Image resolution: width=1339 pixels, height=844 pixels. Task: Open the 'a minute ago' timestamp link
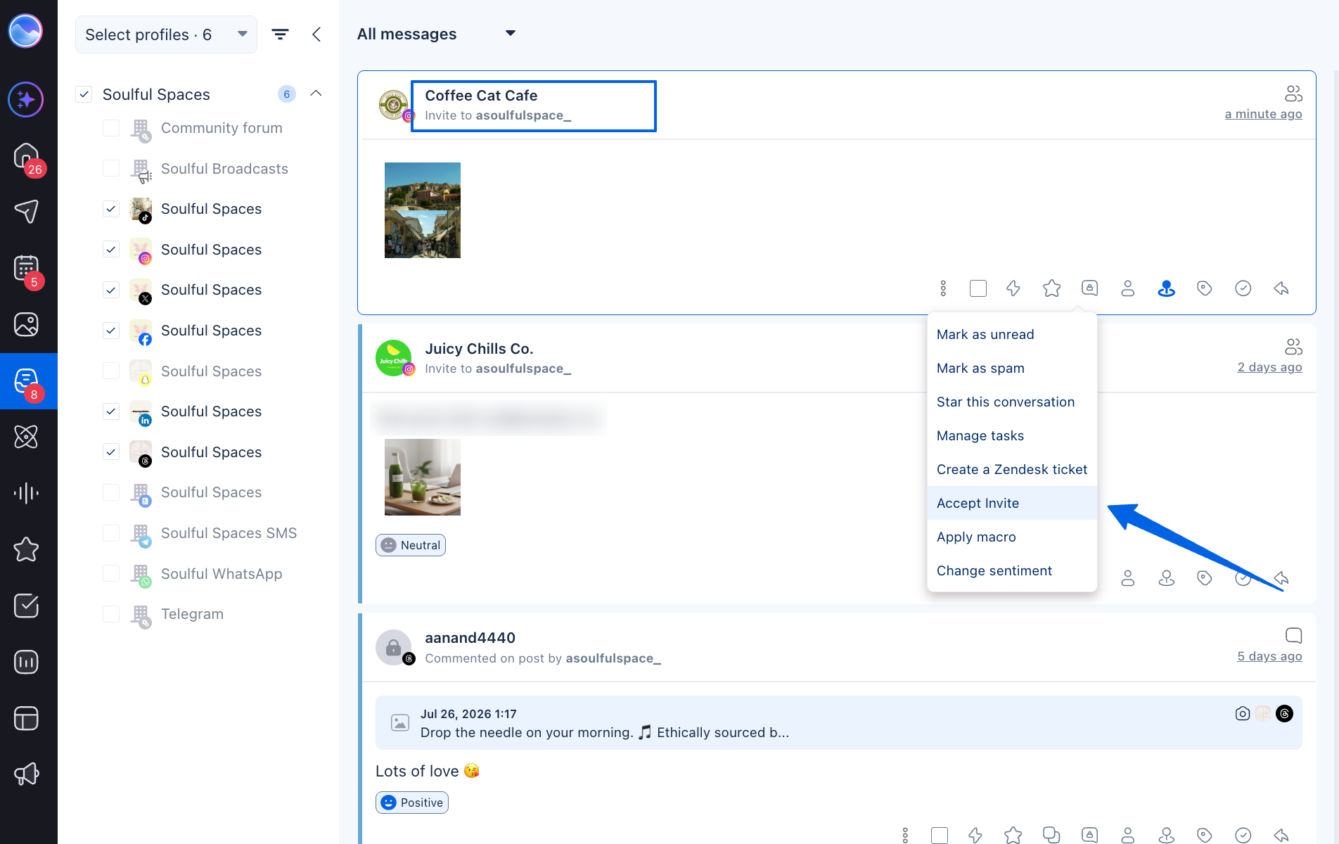(x=1263, y=114)
